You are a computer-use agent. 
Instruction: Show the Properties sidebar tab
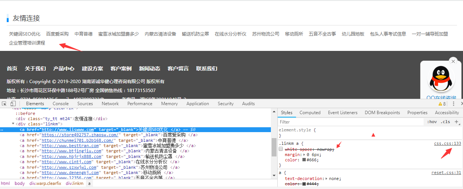(x=417, y=113)
